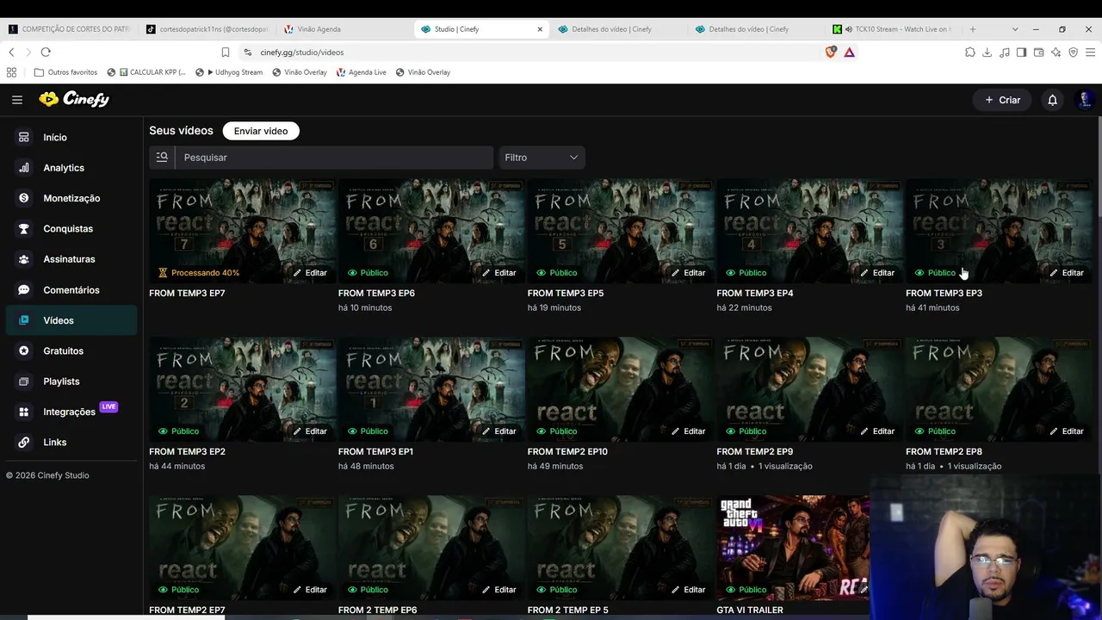Click the Criar button
Viewport: 1102px width, 620px height.
[x=1003, y=100]
